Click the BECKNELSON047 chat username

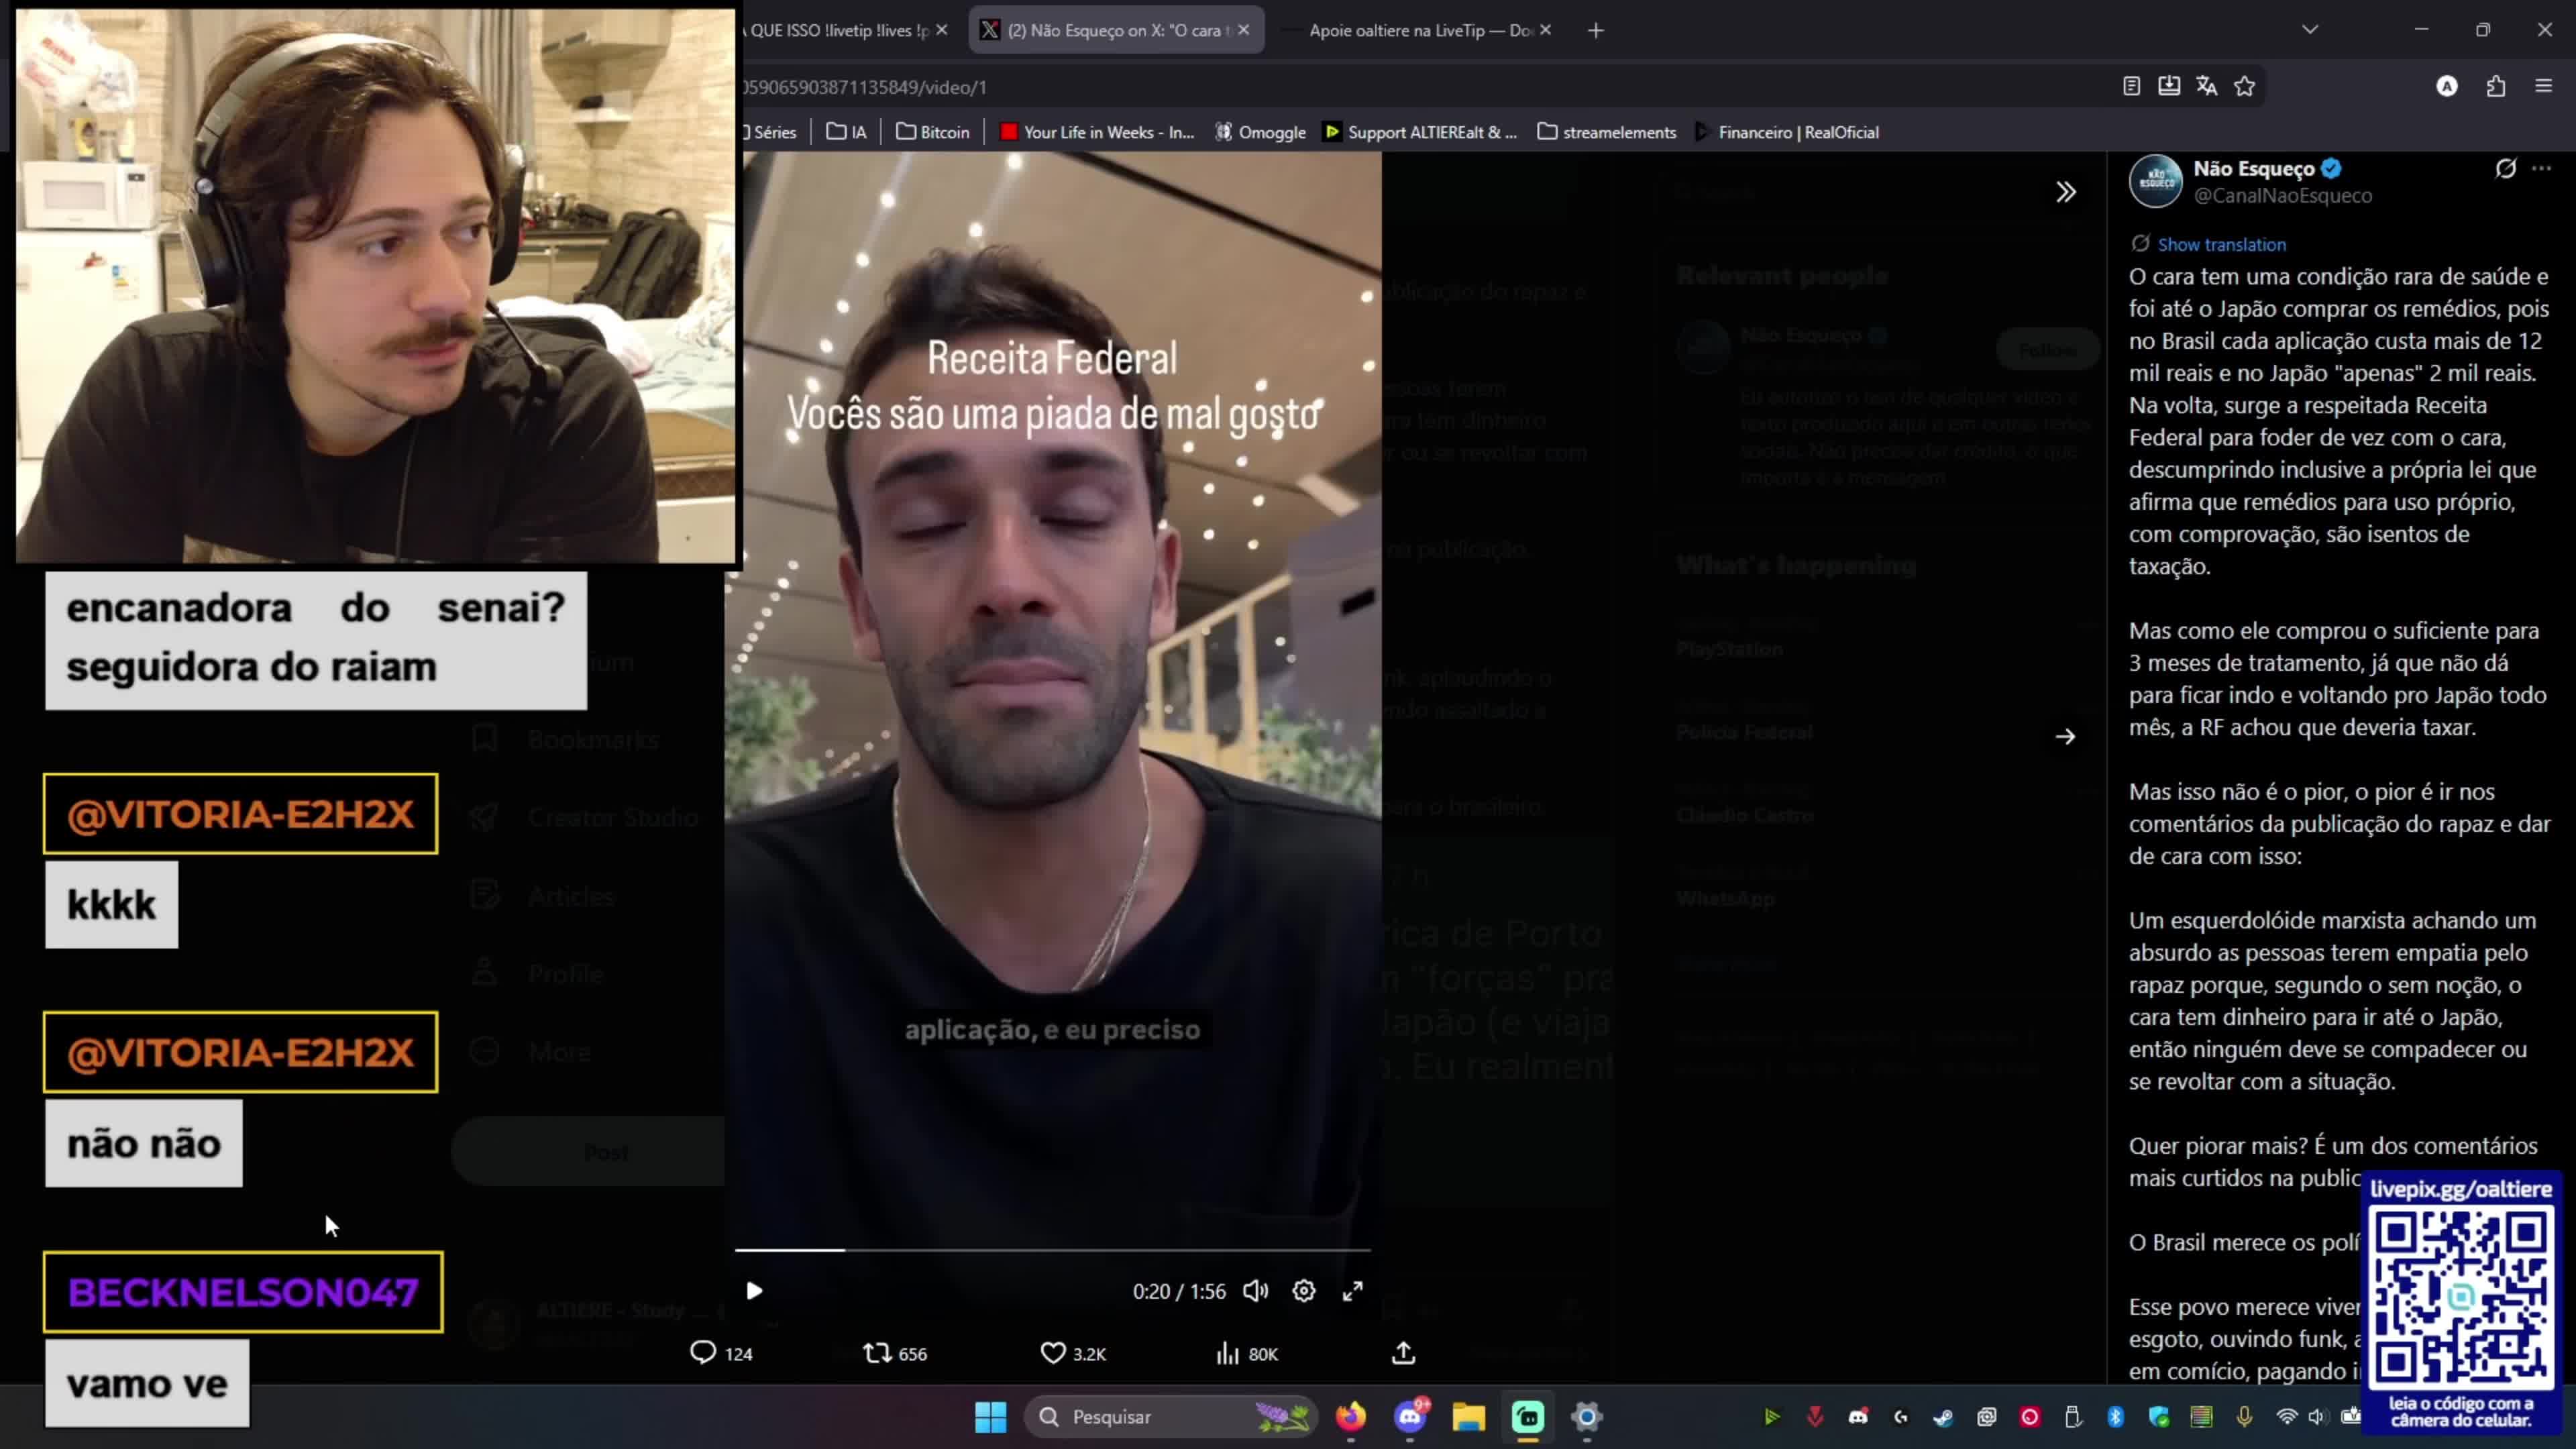[243, 1292]
